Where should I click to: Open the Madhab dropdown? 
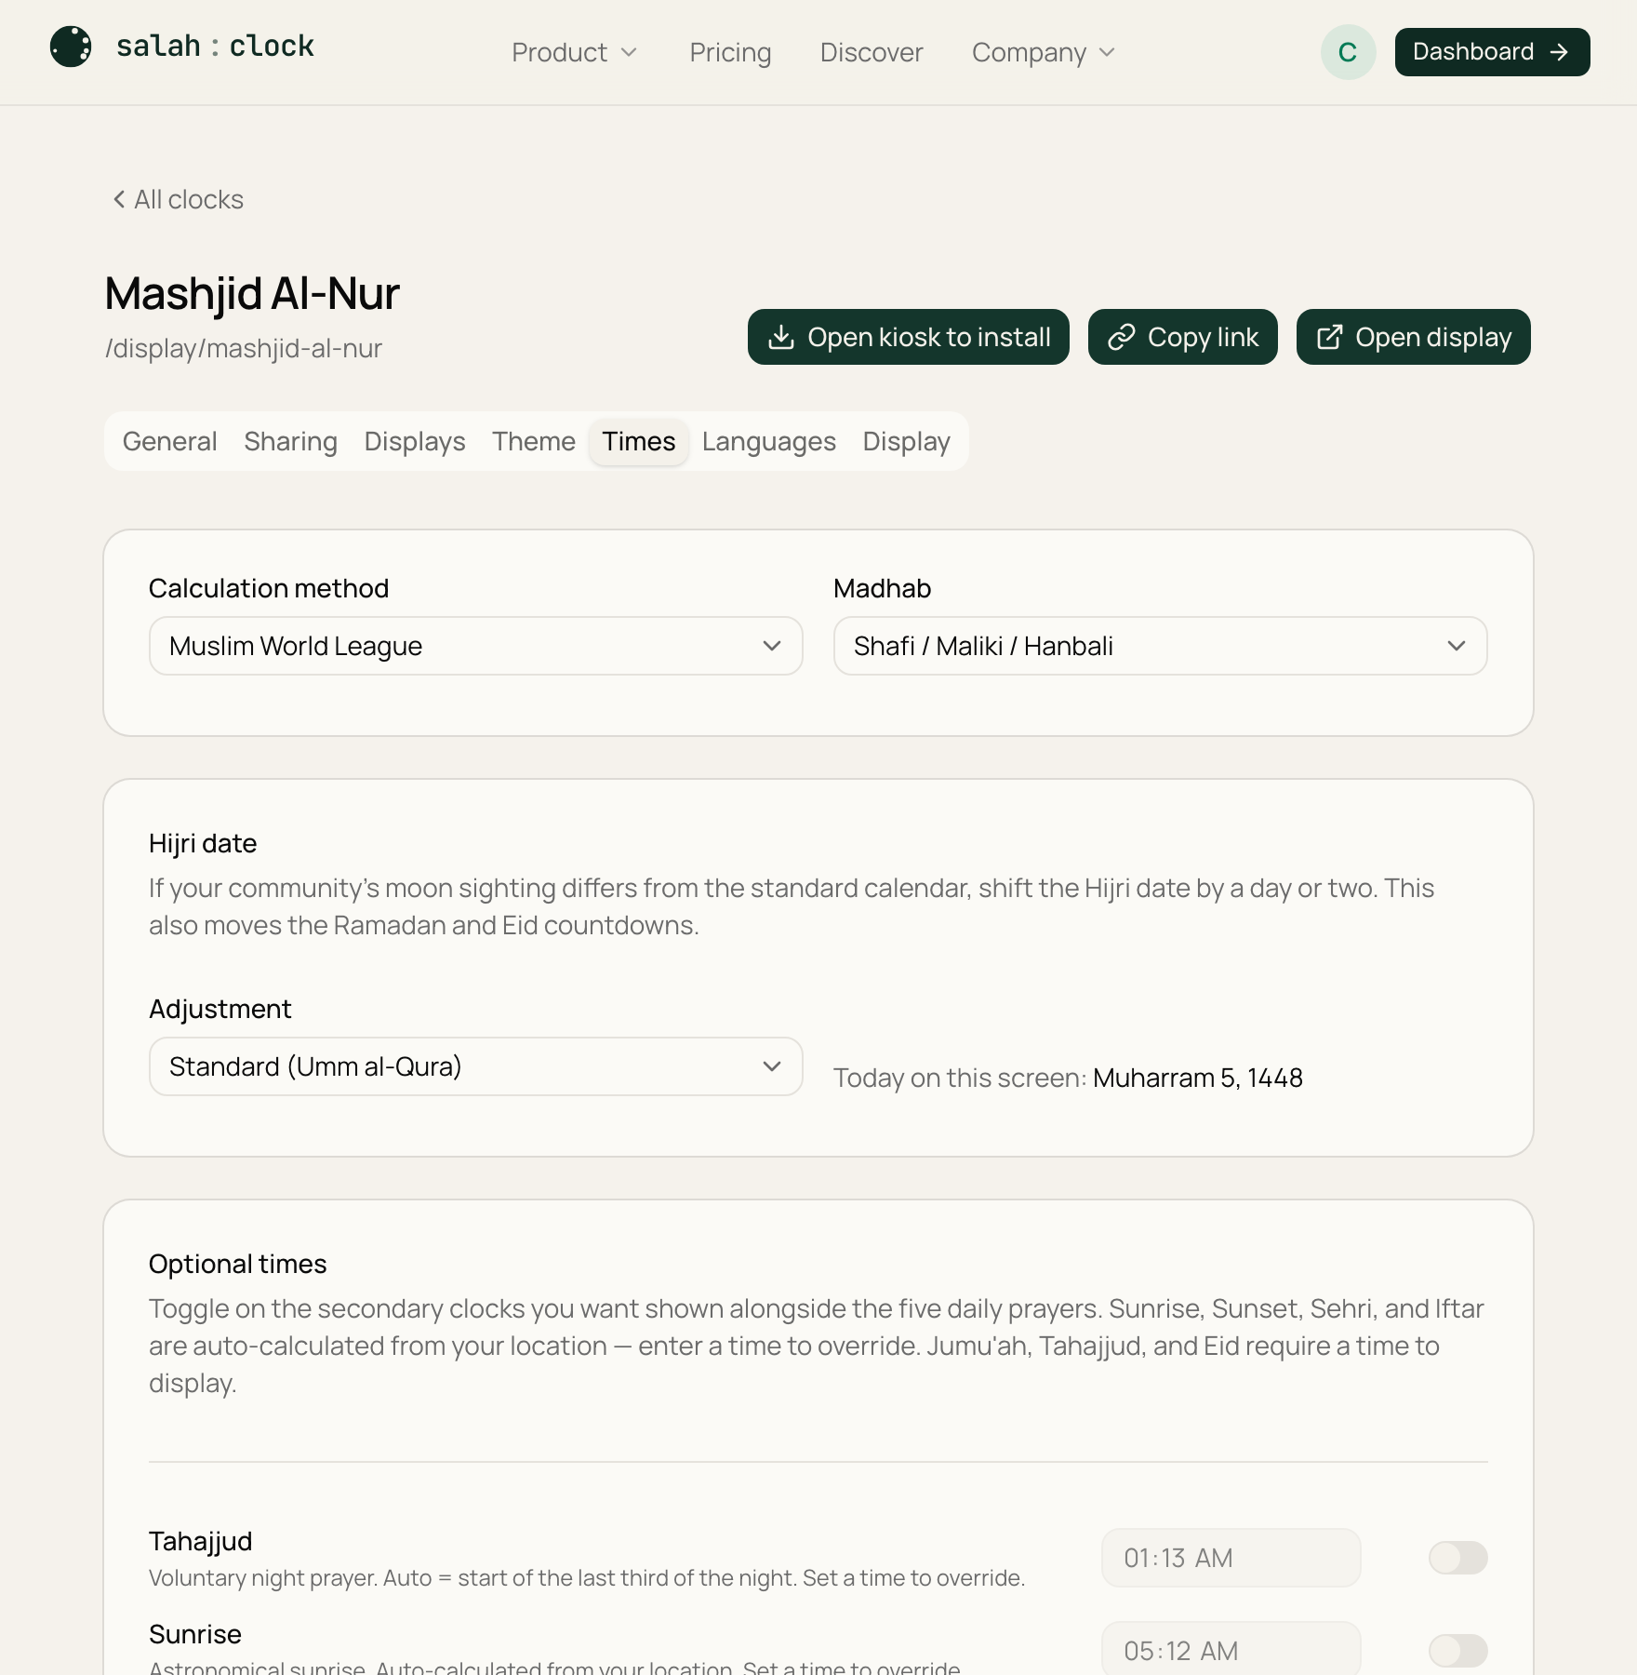click(1160, 646)
